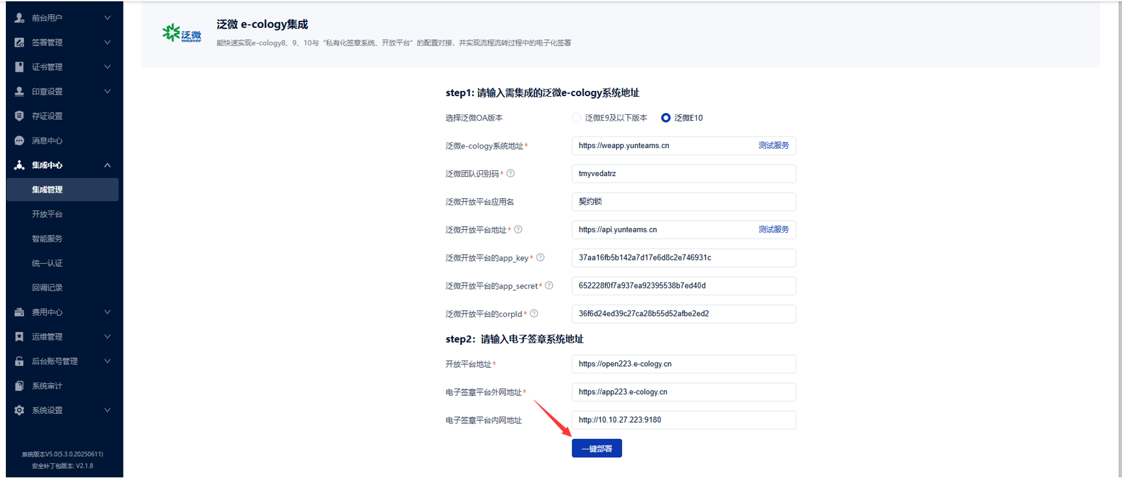Screen dimensions: 1122x478
Task: Click the 一键部署 button
Action: click(597, 449)
